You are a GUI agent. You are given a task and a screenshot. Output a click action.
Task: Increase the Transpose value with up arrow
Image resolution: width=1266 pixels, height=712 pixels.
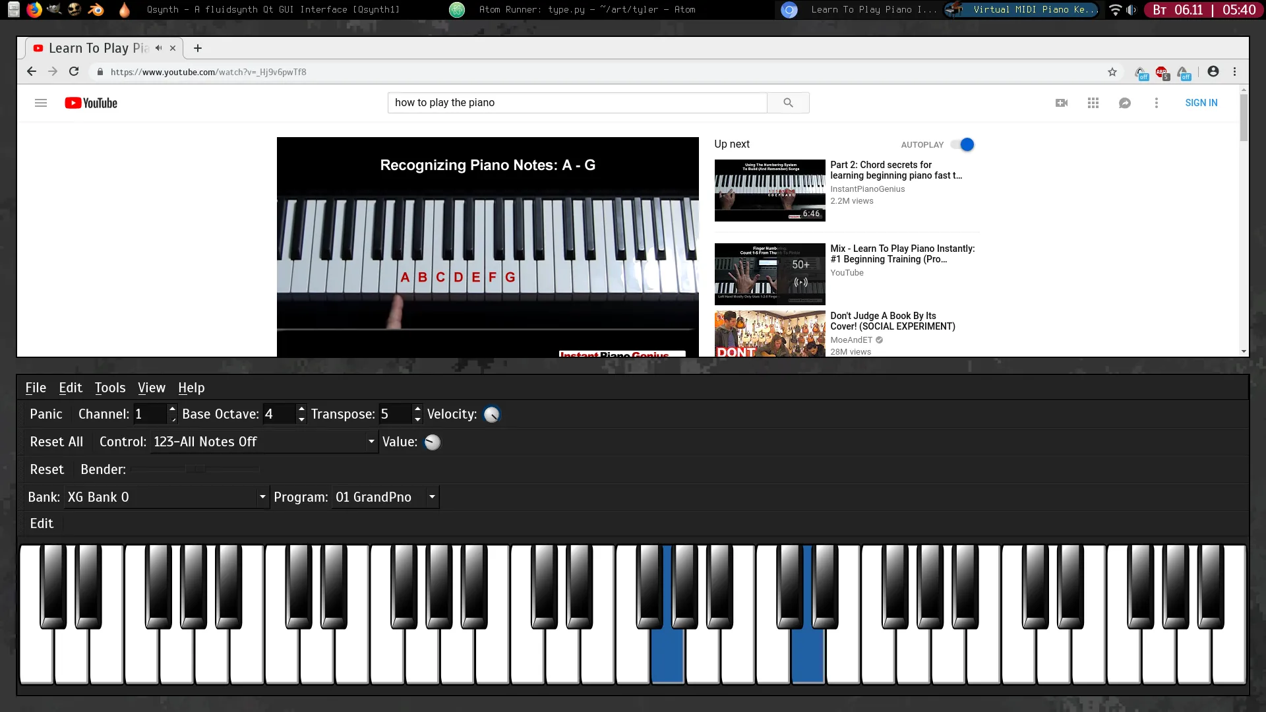pos(417,409)
